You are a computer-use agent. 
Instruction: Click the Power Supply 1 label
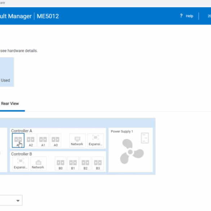[x=122, y=131]
